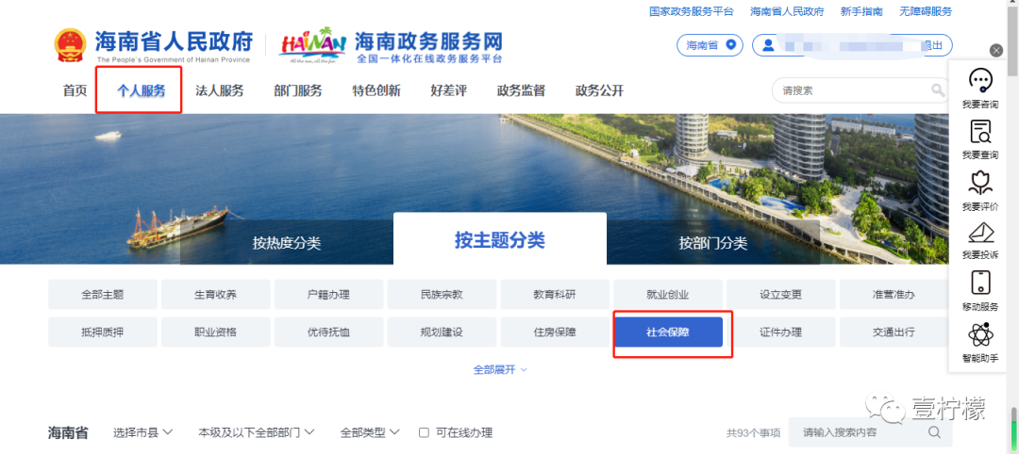Click the 我要投诉 envelope icon

[980, 232]
